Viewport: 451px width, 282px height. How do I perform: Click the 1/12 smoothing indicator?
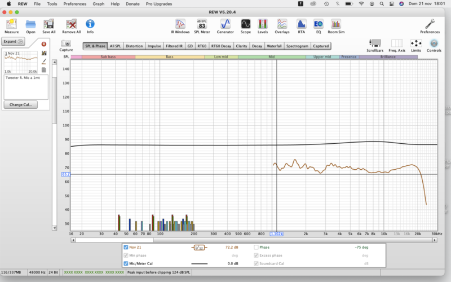point(200,247)
